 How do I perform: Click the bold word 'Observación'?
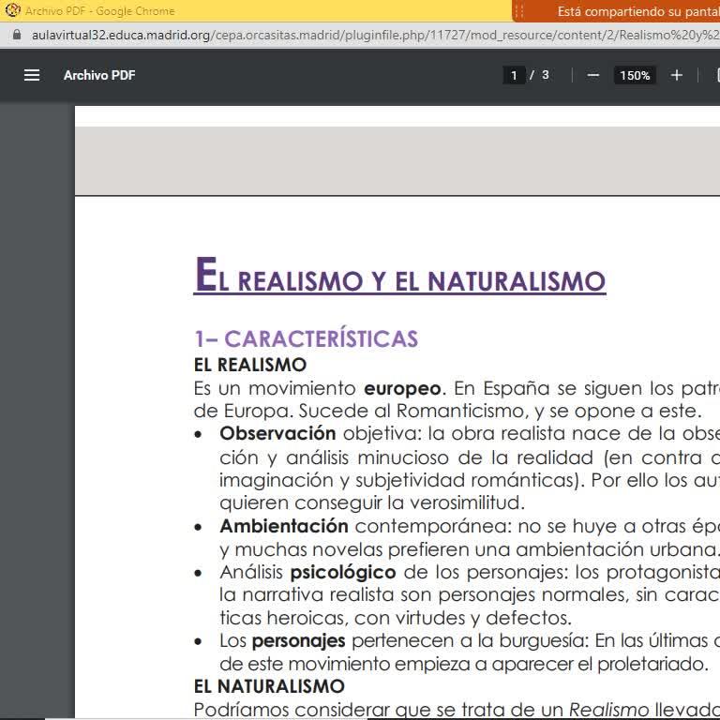click(277, 433)
